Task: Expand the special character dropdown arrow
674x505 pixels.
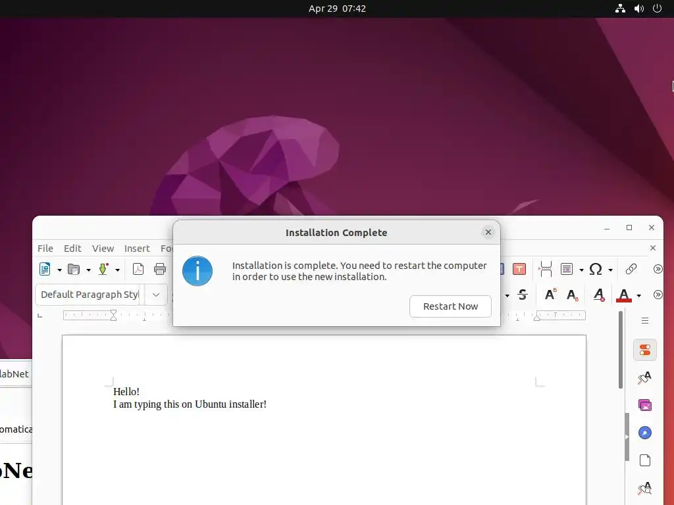Action: pyautogui.click(x=610, y=270)
